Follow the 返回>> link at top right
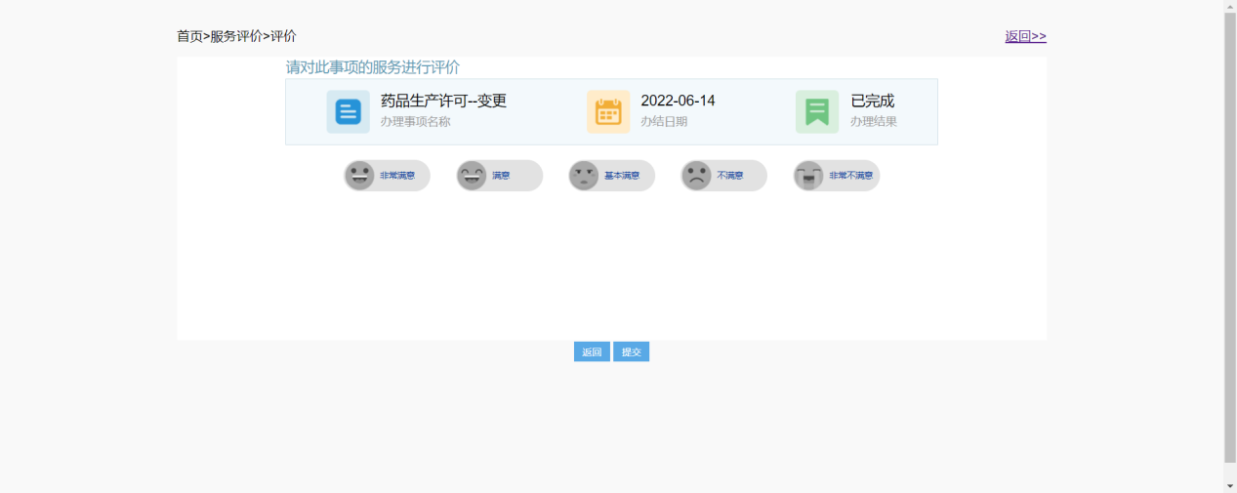The height and width of the screenshot is (493, 1237). (x=1025, y=36)
